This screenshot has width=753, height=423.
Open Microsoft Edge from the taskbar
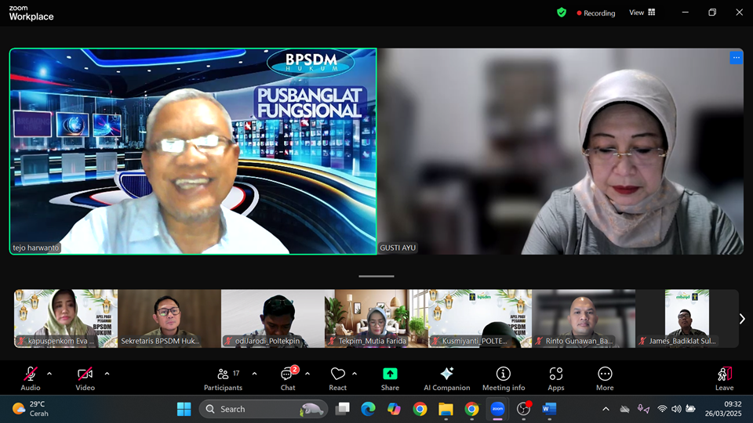point(369,409)
